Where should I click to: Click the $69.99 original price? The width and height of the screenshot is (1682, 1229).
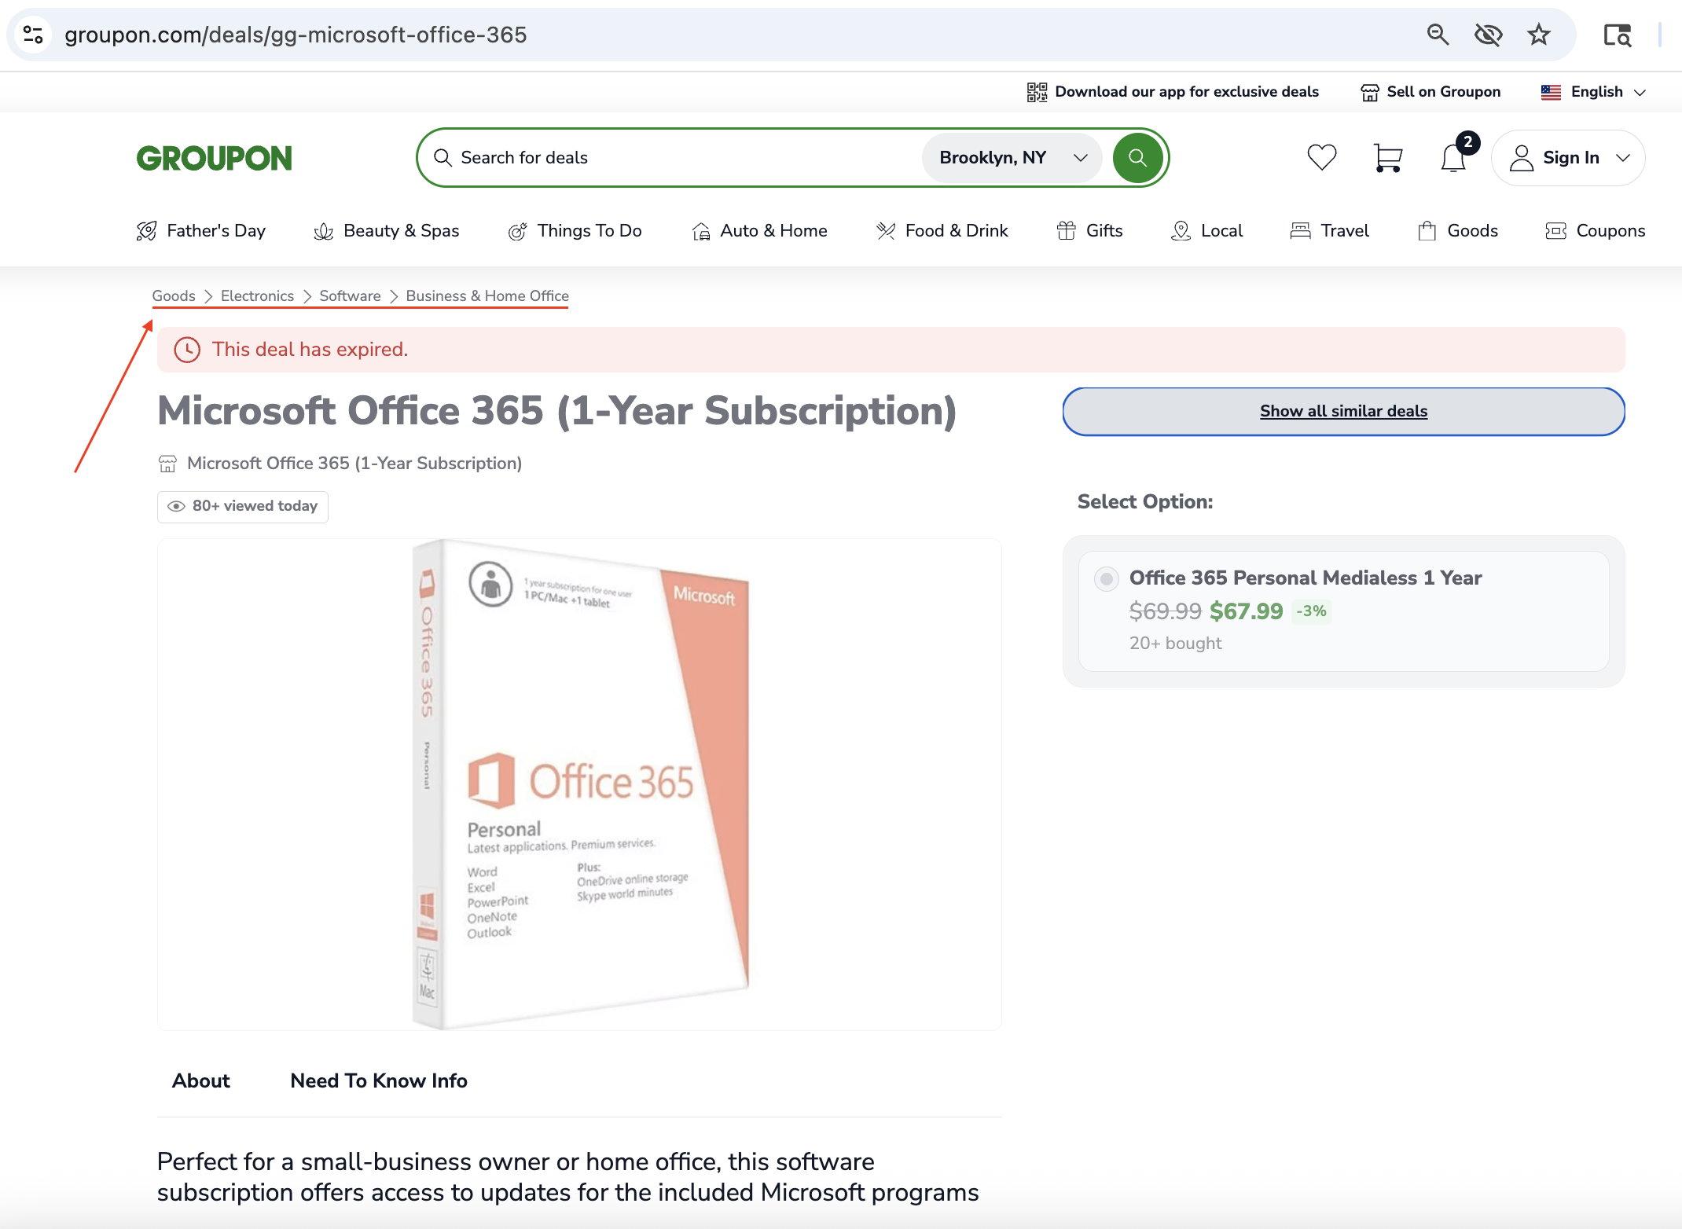[x=1166, y=611]
